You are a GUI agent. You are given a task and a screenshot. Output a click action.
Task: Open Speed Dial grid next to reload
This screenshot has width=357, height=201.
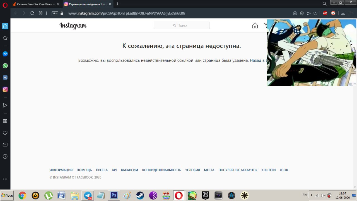pos(40,13)
